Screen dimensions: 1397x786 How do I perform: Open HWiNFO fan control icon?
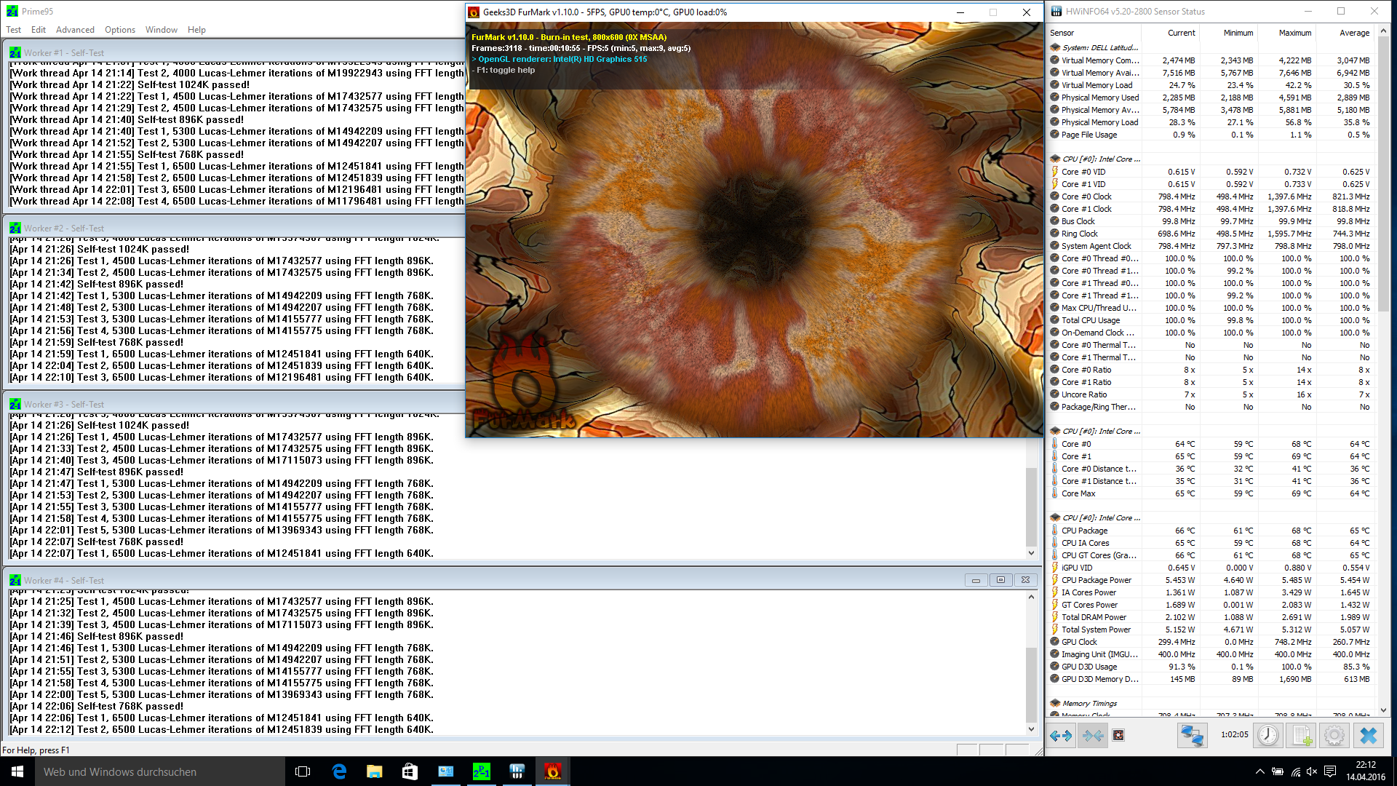click(x=1118, y=735)
